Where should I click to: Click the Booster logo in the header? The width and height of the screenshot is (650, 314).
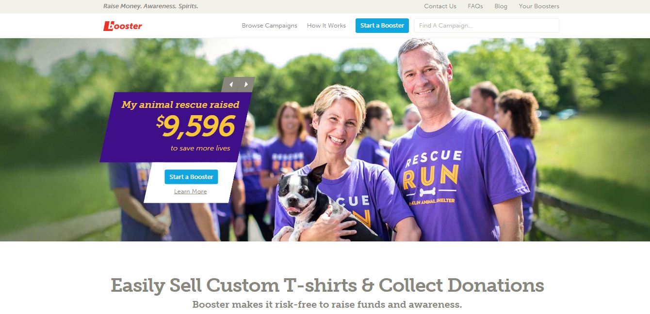[123, 26]
